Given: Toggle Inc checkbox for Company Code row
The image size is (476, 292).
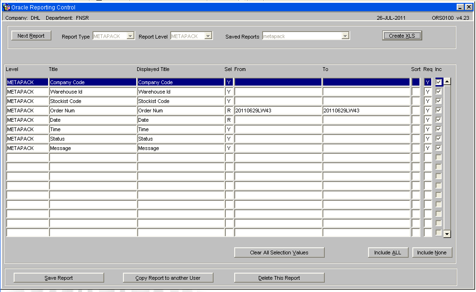Looking at the screenshot, I should [x=438, y=82].
